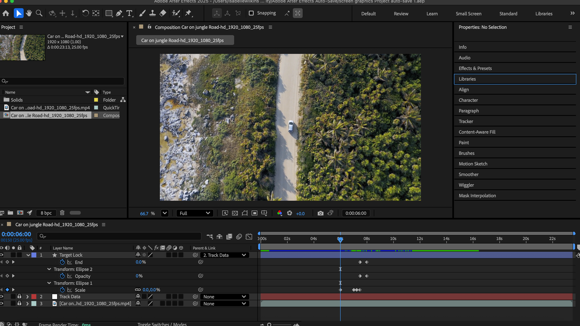Click the red label swatch of Track Data
The image size is (580, 326).
pos(34,296)
